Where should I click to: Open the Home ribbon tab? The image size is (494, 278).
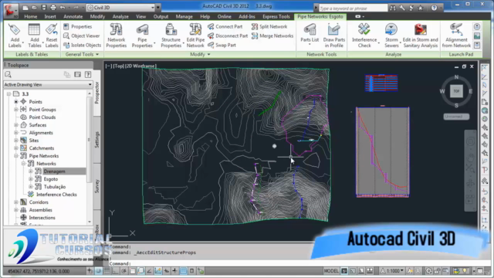coord(31,16)
